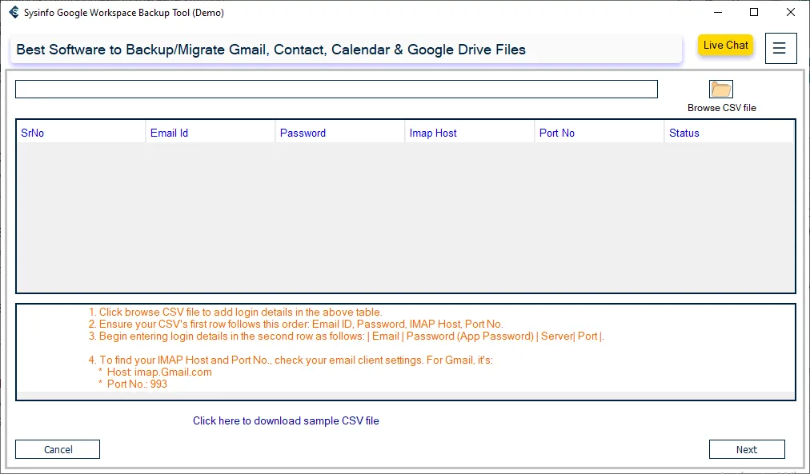Click the Browse CSV file label
This screenshot has width=810, height=474.
pyautogui.click(x=722, y=108)
